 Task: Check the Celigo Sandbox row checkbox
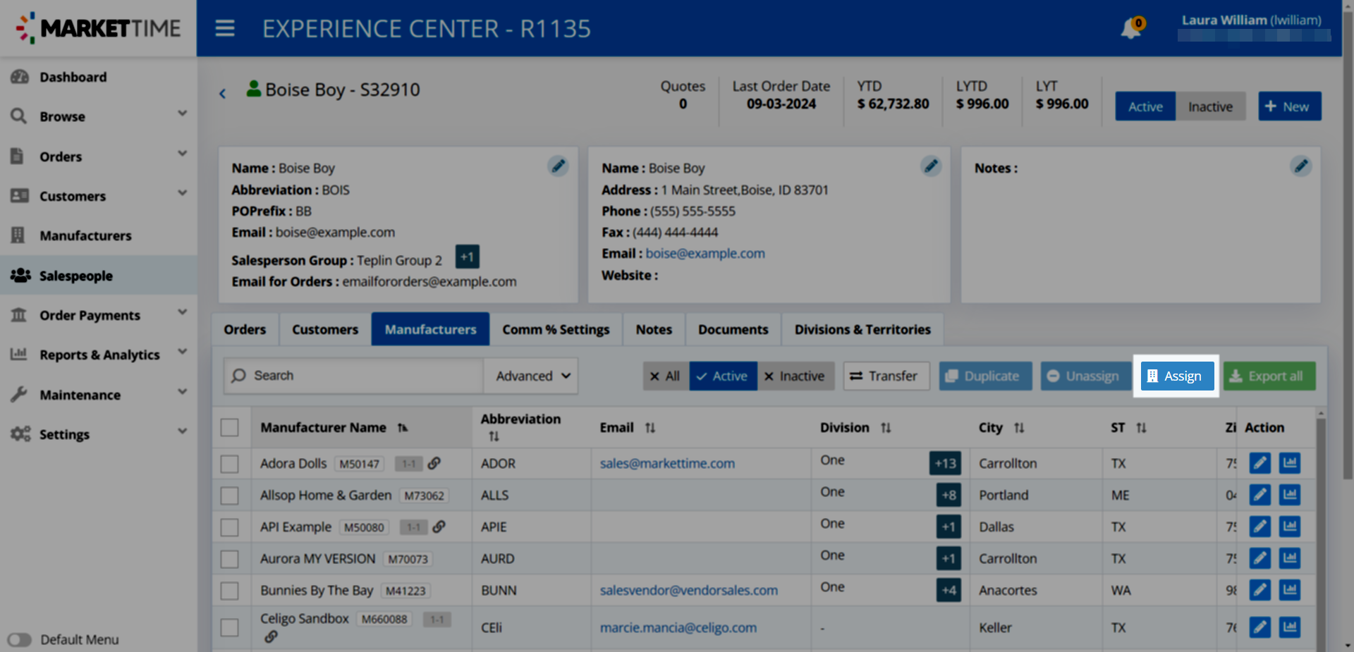pos(229,627)
